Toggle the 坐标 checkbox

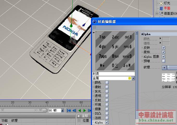coord(79,116)
